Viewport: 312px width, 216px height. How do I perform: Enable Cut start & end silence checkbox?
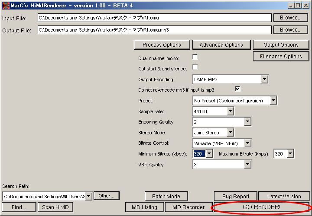[x=195, y=67]
